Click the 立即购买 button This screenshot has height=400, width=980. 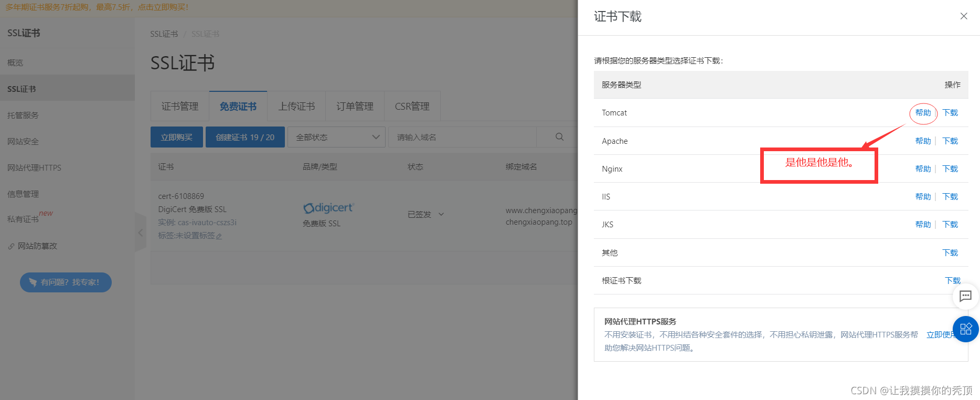(x=177, y=137)
